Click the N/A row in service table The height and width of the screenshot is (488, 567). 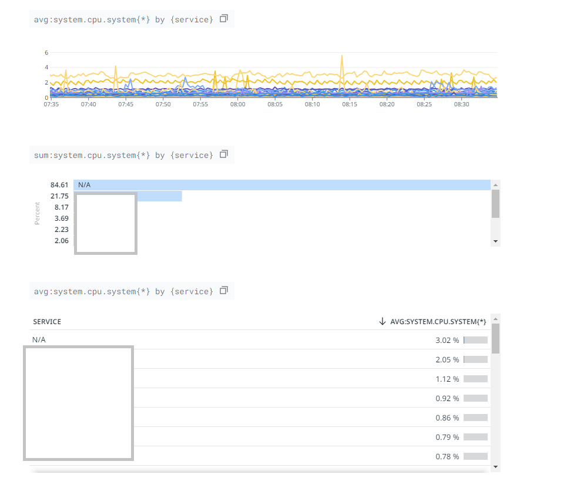click(x=260, y=340)
